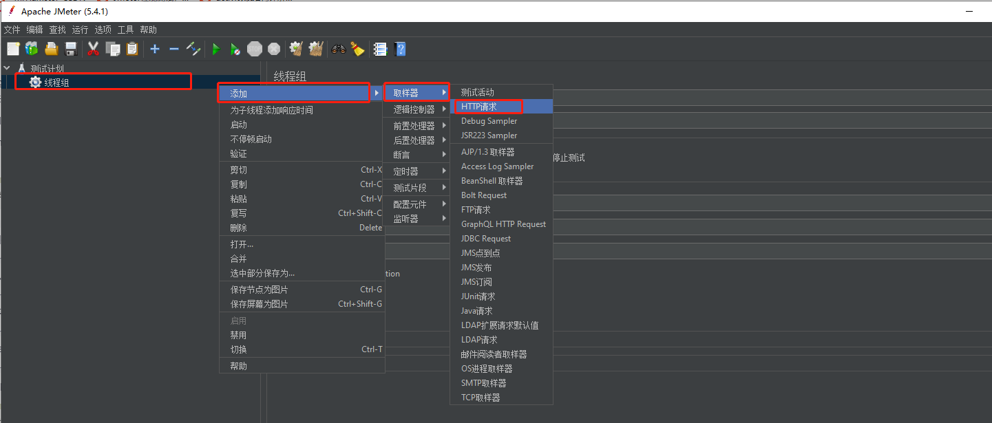Pick JDBC Request from the sampler list
Screen dimensions: 992x423
[x=502, y=239]
